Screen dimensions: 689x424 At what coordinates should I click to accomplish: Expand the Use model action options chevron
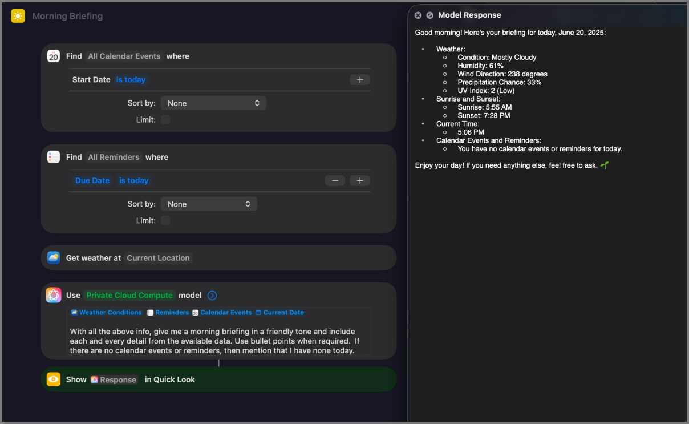(x=212, y=296)
